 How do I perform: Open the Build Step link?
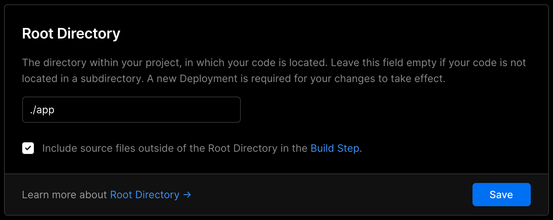(x=335, y=148)
